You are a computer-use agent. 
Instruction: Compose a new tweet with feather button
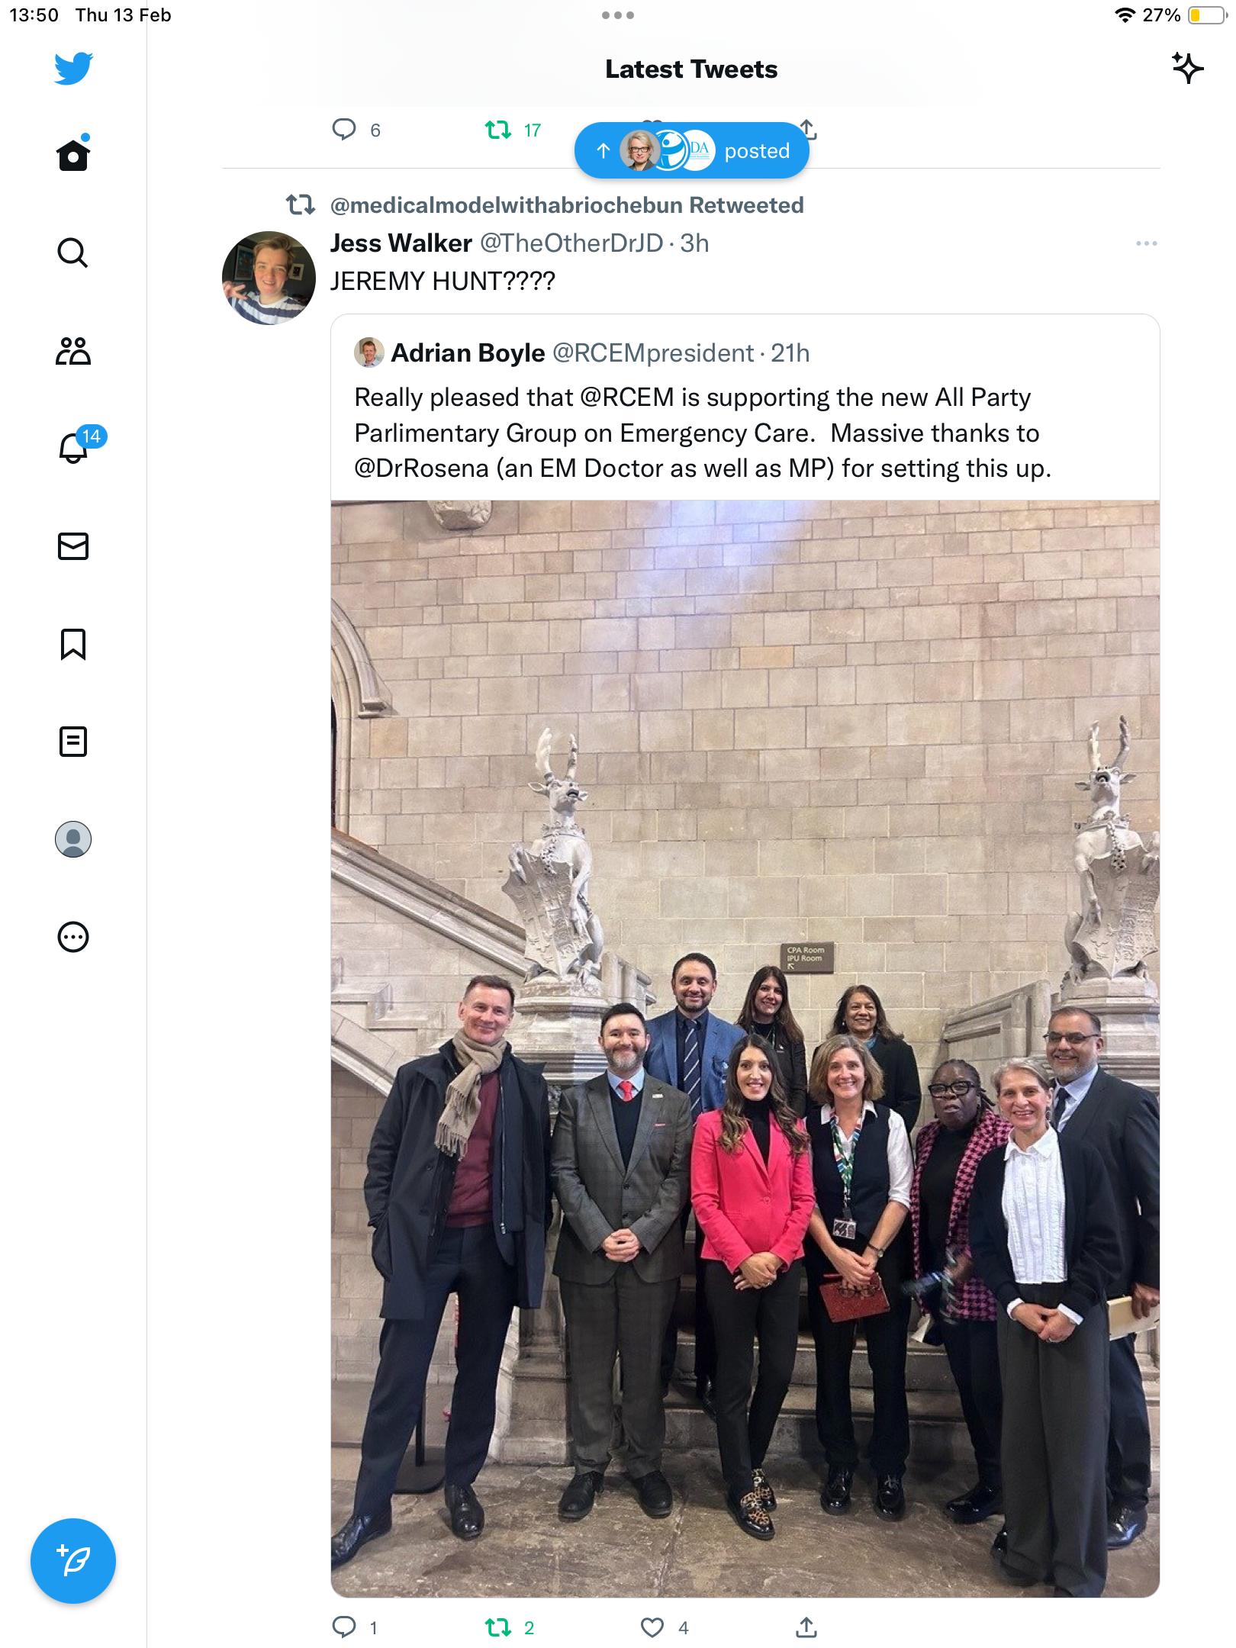click(73, 1561)
